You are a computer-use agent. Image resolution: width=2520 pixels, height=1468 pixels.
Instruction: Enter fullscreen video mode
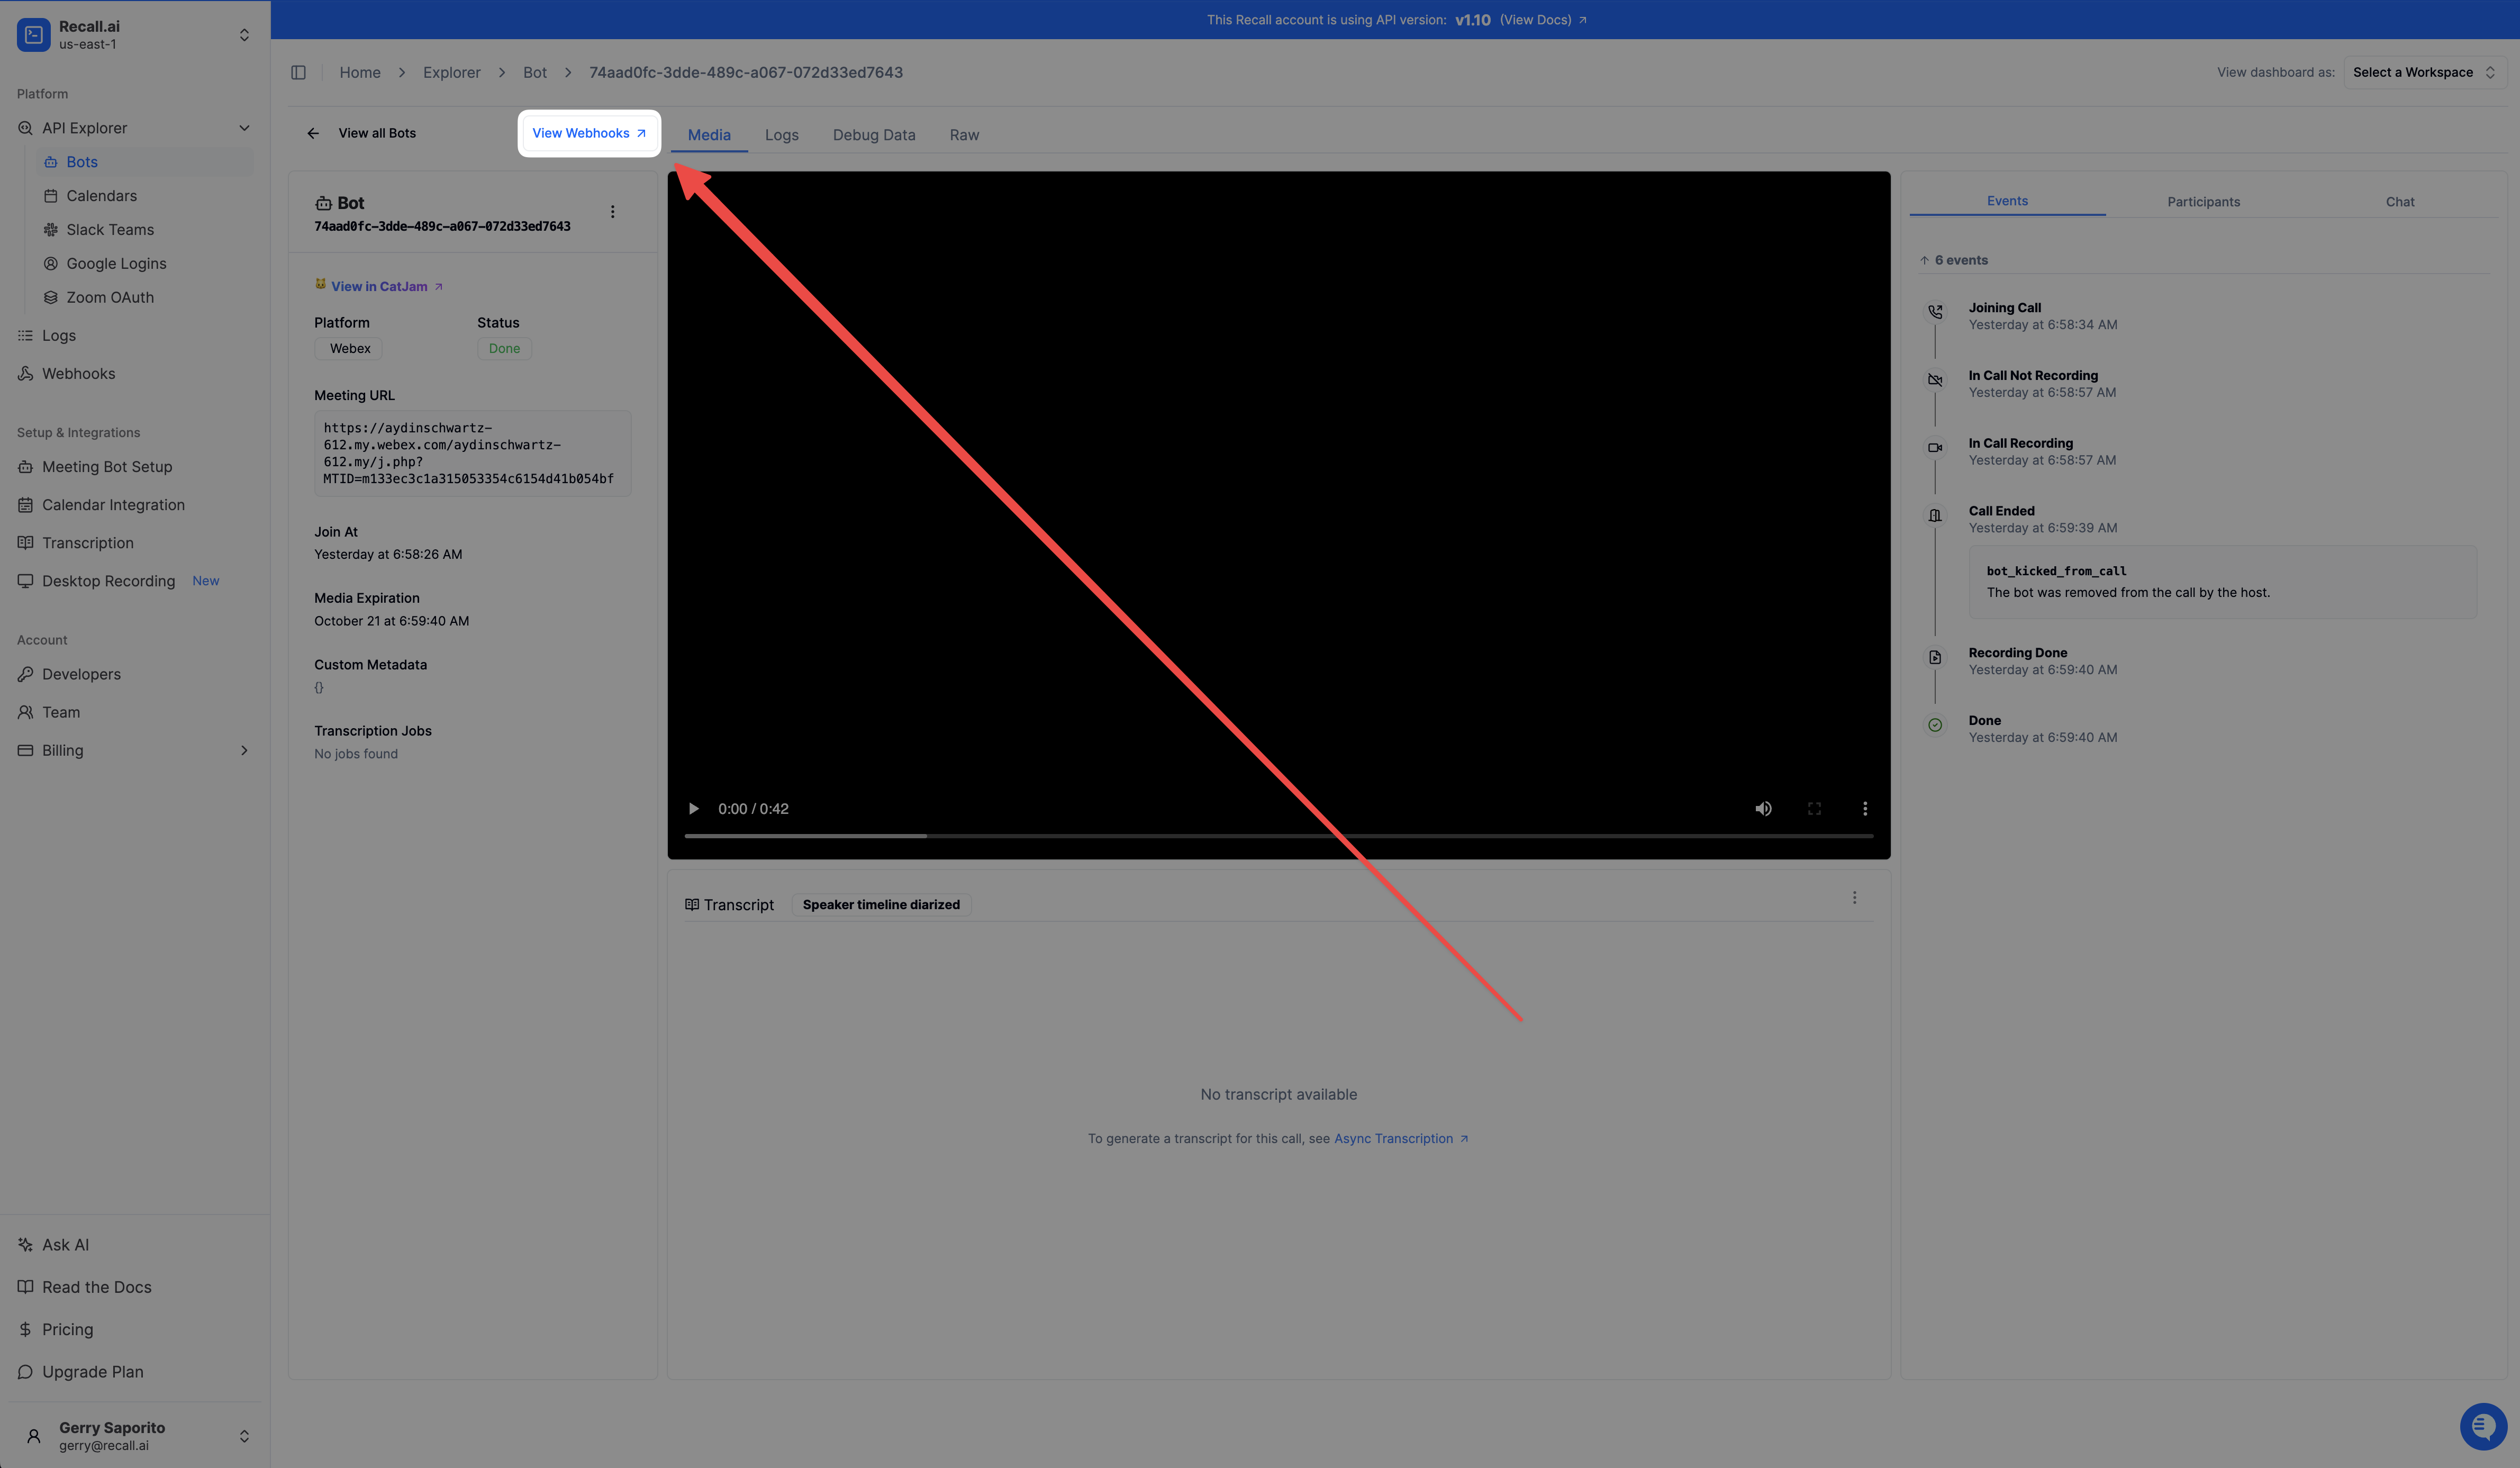[1814, 808]
